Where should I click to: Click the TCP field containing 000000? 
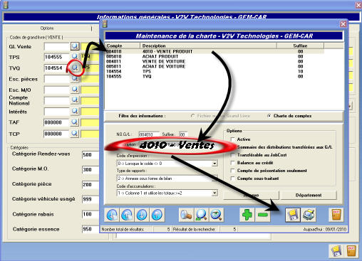(x=56, y=134)
